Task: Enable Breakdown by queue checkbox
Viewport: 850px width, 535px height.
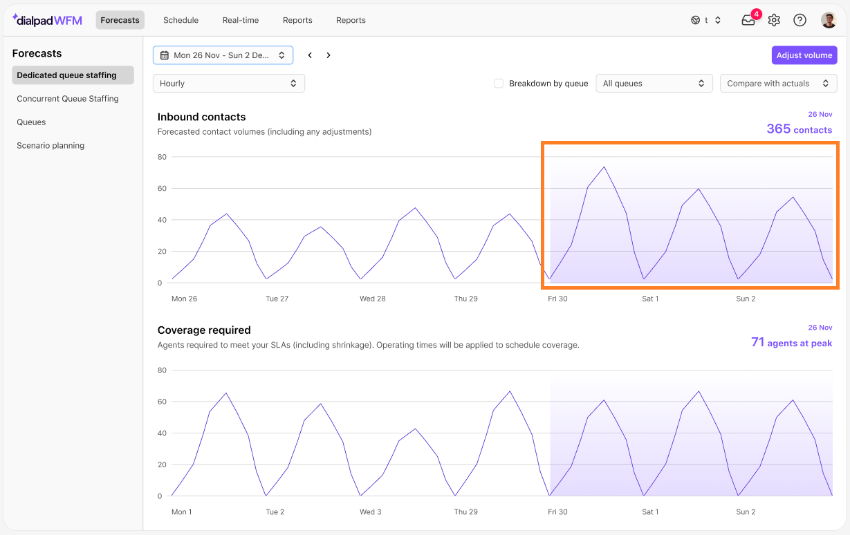Action: pos(498,84)
